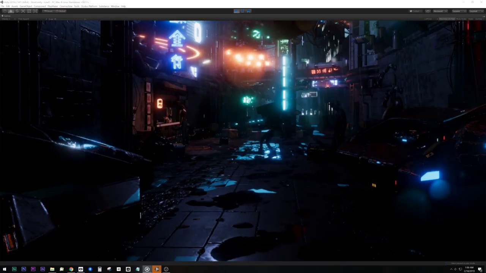Open Photoshop from the taskbar

click(x=24, y=269)
